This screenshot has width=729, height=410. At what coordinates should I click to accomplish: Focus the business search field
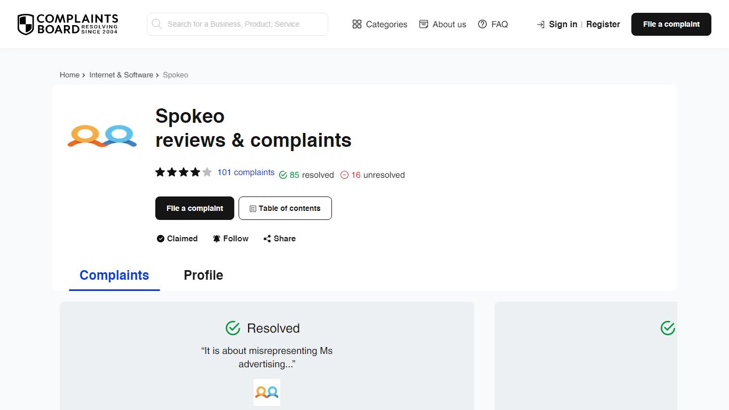[x=237, y=24]
